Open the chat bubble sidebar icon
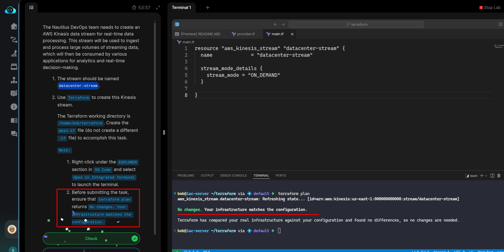This screenshot has height=252, width=504. tap(14, 134)
